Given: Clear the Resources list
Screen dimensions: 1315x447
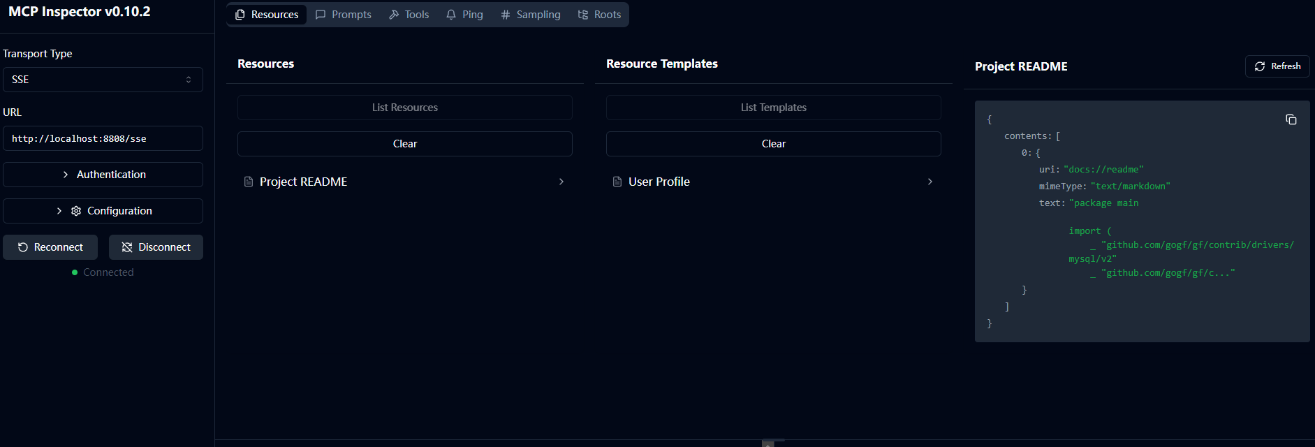Looking at the screenshot, I should [x=405, y=144].
